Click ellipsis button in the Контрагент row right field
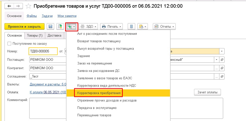 click(217, 68)
